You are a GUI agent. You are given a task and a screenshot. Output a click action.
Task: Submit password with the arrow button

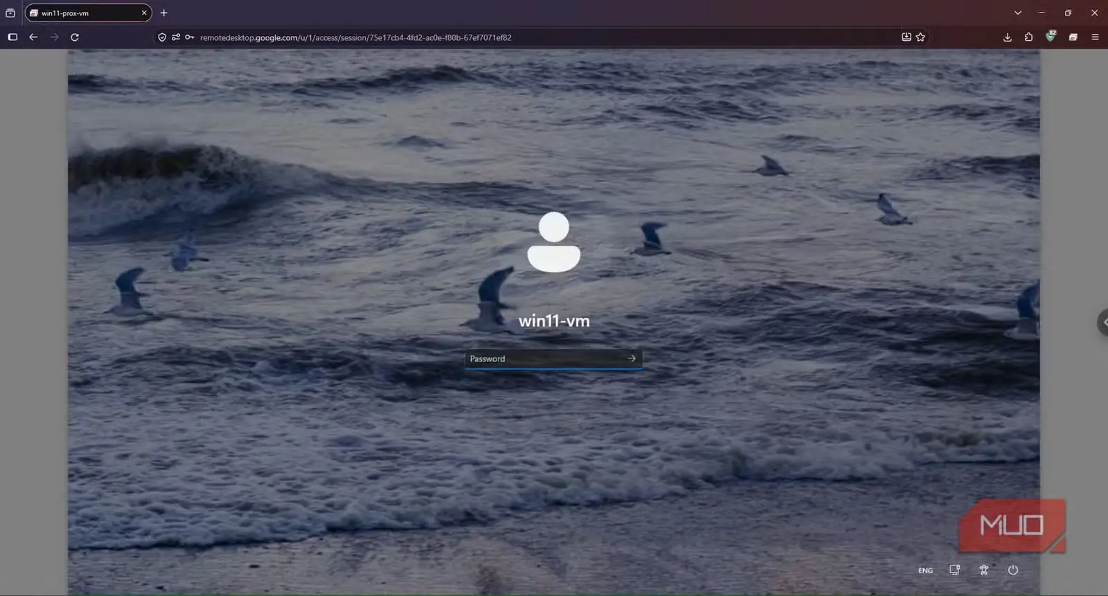[x=632, y=359]
